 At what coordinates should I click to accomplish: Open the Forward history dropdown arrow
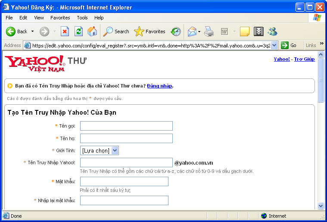(54, 31)
